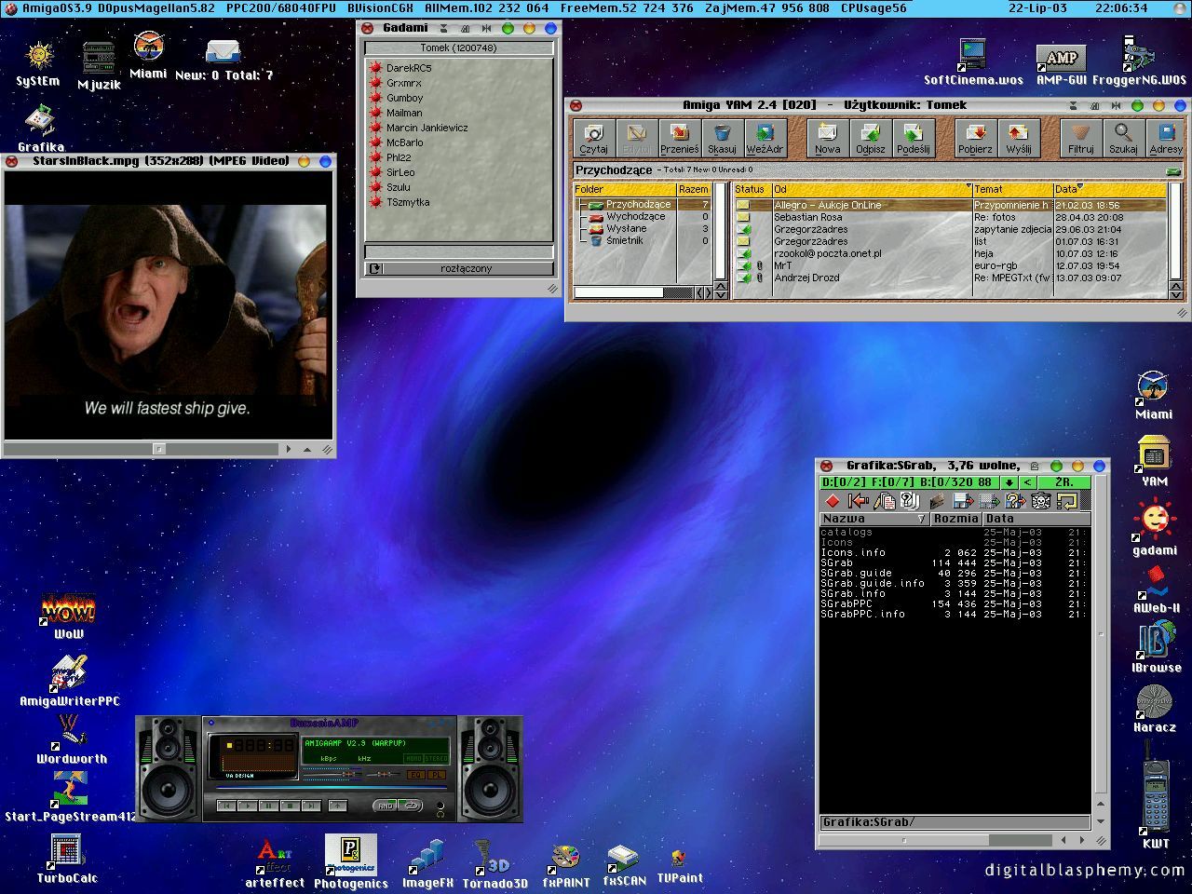The image size is (1192, 894).
Task: Toggle the PL playlist button in AmigaAMP
Action: pos(437,775)
